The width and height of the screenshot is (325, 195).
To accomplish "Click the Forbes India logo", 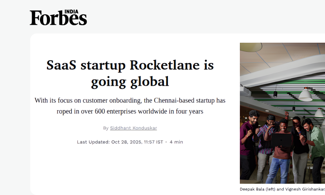I will [x=58, y=18].
